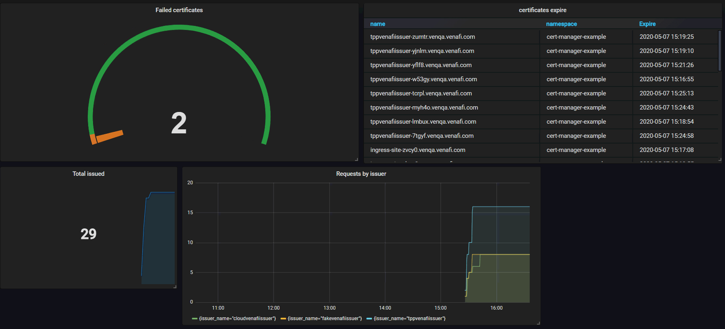Click cert-manager-example namespace in ingress-site-zvcy0 row
Image resolution: width=725 pixels, height=329 pixels.
576,150
